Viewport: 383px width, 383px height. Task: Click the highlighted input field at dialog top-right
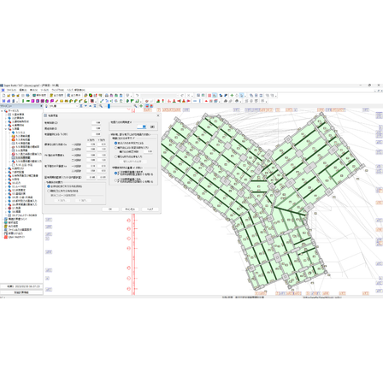[x=142, y=127]
